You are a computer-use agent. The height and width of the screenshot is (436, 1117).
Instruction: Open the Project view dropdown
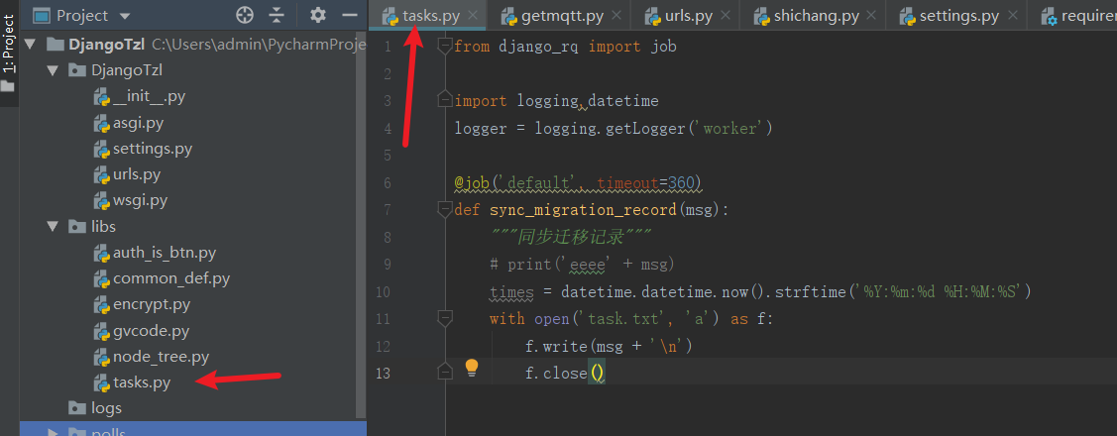pyautogui.click(x=125, y=16)
